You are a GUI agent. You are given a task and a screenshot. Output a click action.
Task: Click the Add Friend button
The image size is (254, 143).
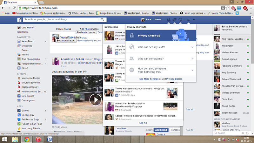pyautogui.click(x=161, y=130)
